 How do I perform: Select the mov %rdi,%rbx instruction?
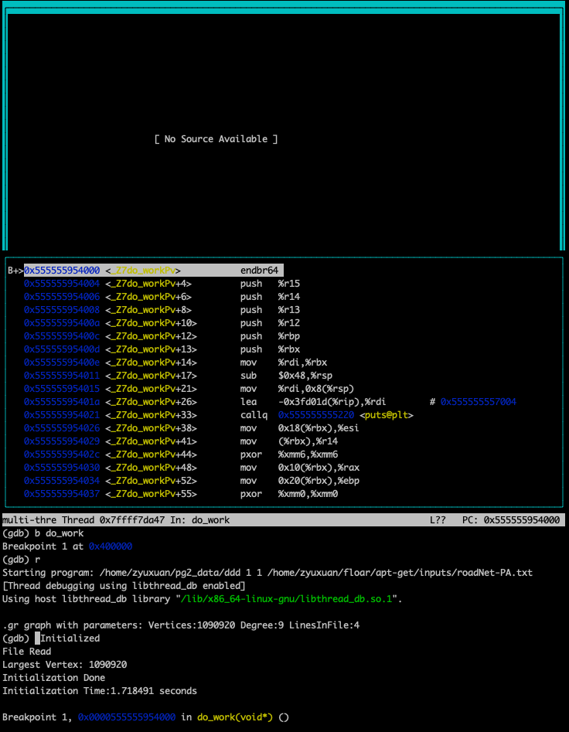click(283, 363)
